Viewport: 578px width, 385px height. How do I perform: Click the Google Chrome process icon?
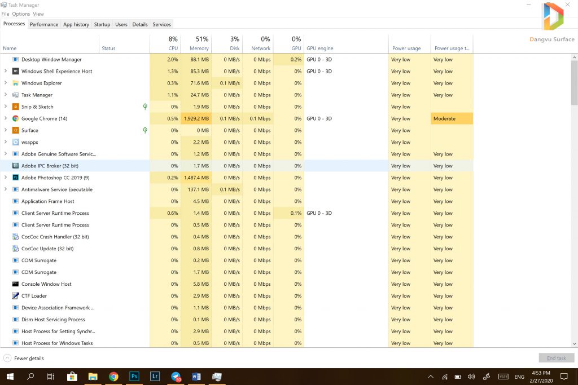tap(16, 118)
